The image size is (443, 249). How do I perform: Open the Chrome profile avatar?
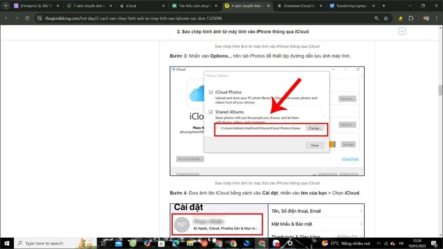coord(426,18)
